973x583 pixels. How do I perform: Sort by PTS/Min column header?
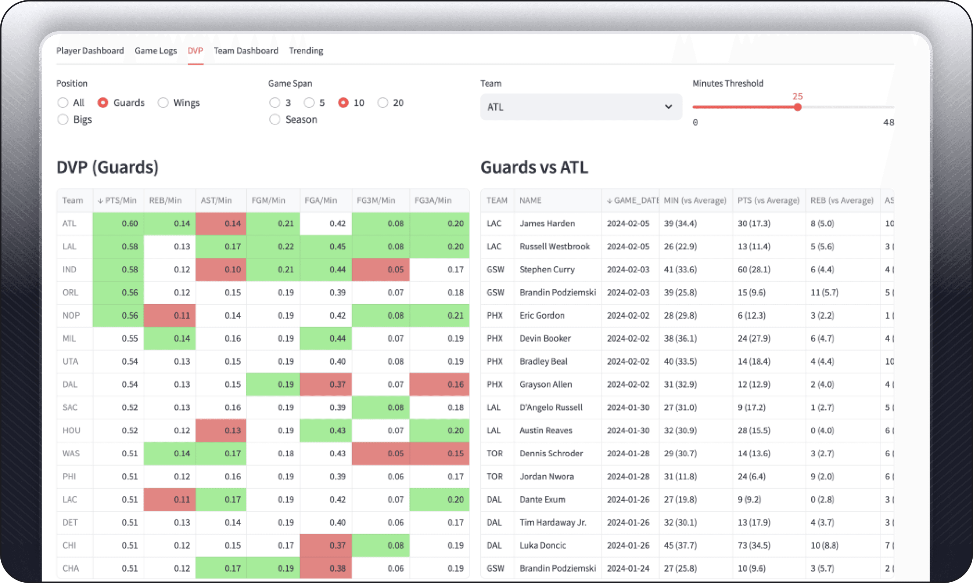tap(118, 200)
